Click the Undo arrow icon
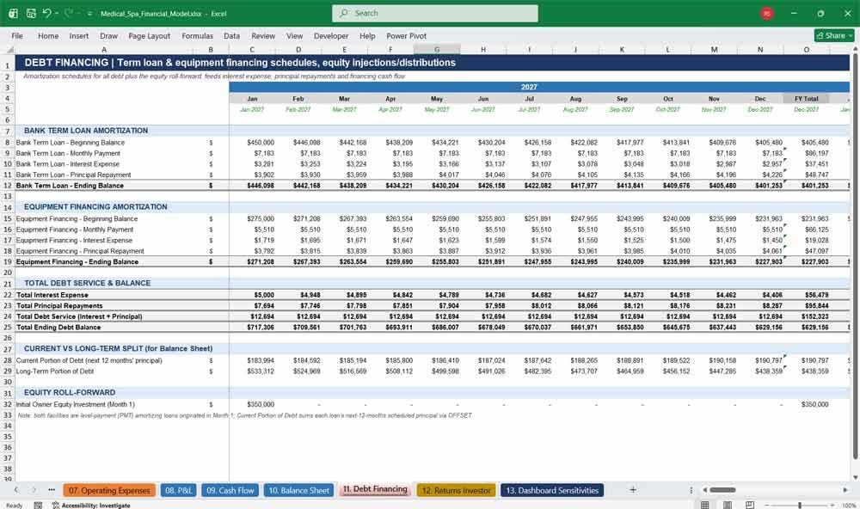The height and width of the screenshot is (509, 860). [x=46, y=13]
